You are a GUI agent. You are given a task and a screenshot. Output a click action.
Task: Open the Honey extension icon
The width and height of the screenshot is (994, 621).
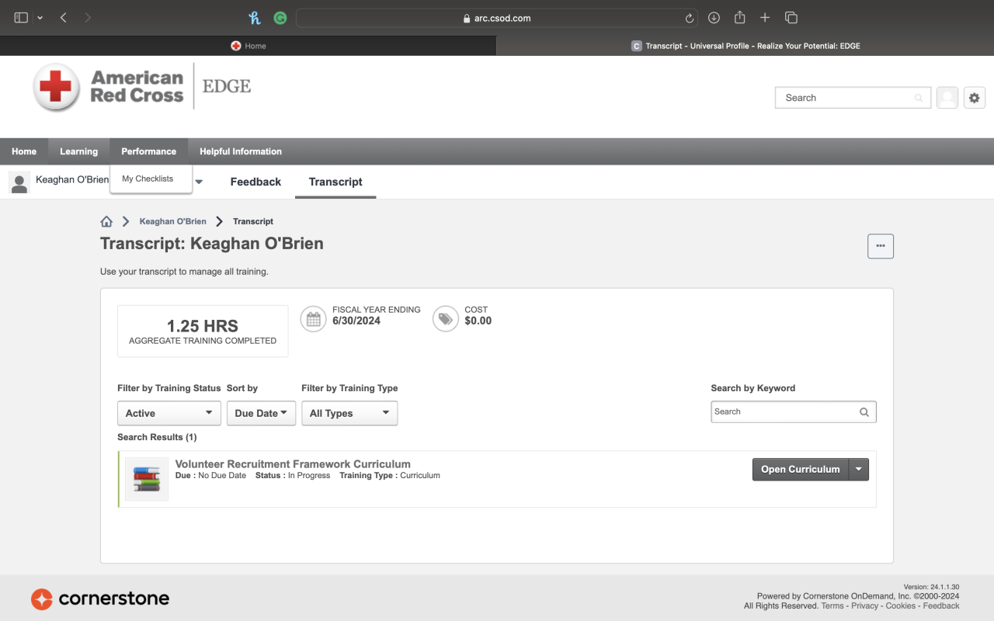255,18
